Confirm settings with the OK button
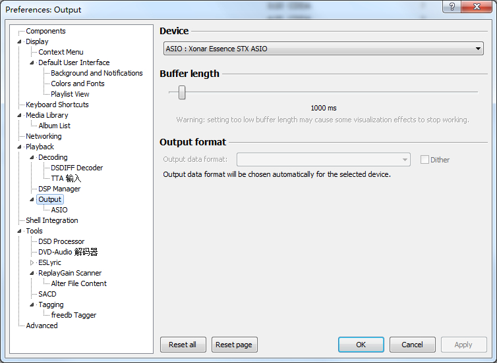 [361, 345]
